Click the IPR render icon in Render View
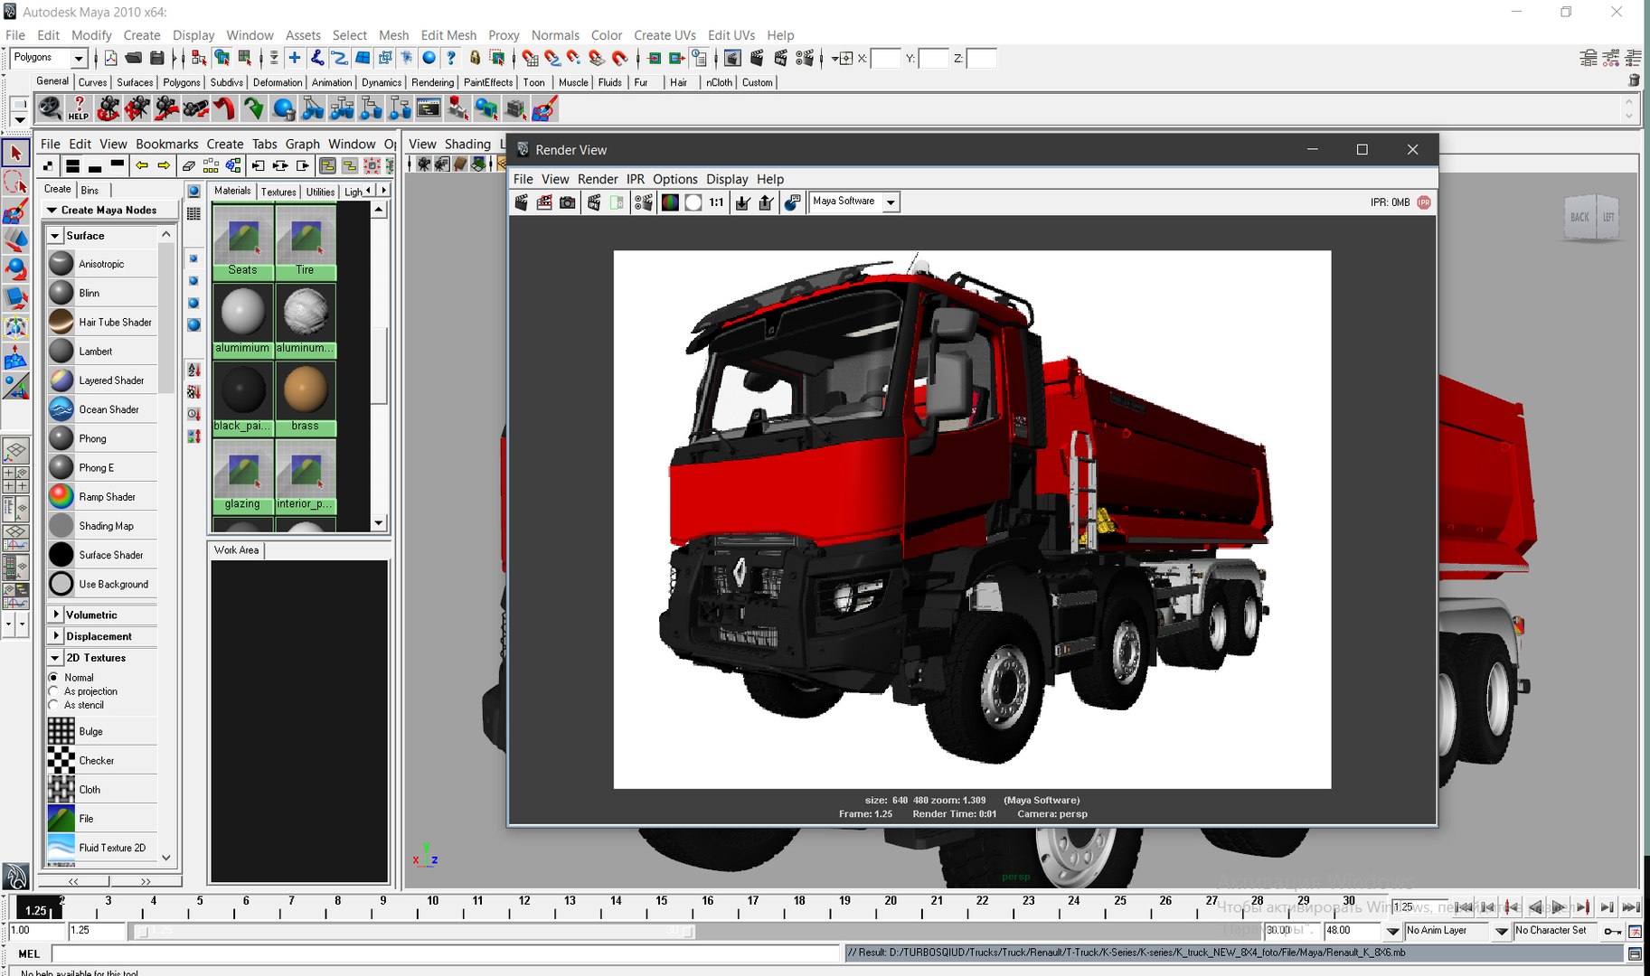This screenshot has width=1650, height=976. (x=594, y=202)
